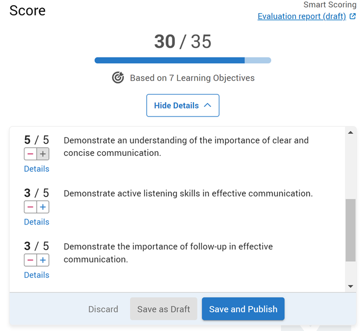Image resolution: width=362 pixels, height=331 pixels.
Task: Decrease the active listening skills score
Action: 30,207
